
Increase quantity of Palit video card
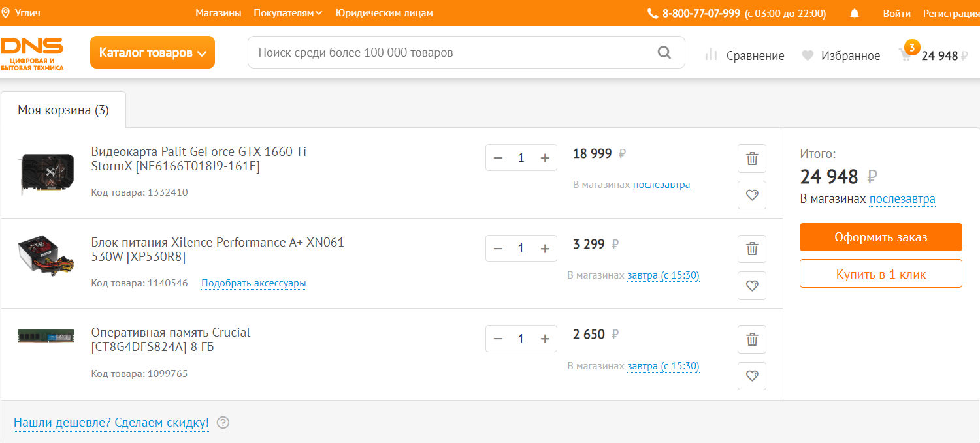click(545, 158)
